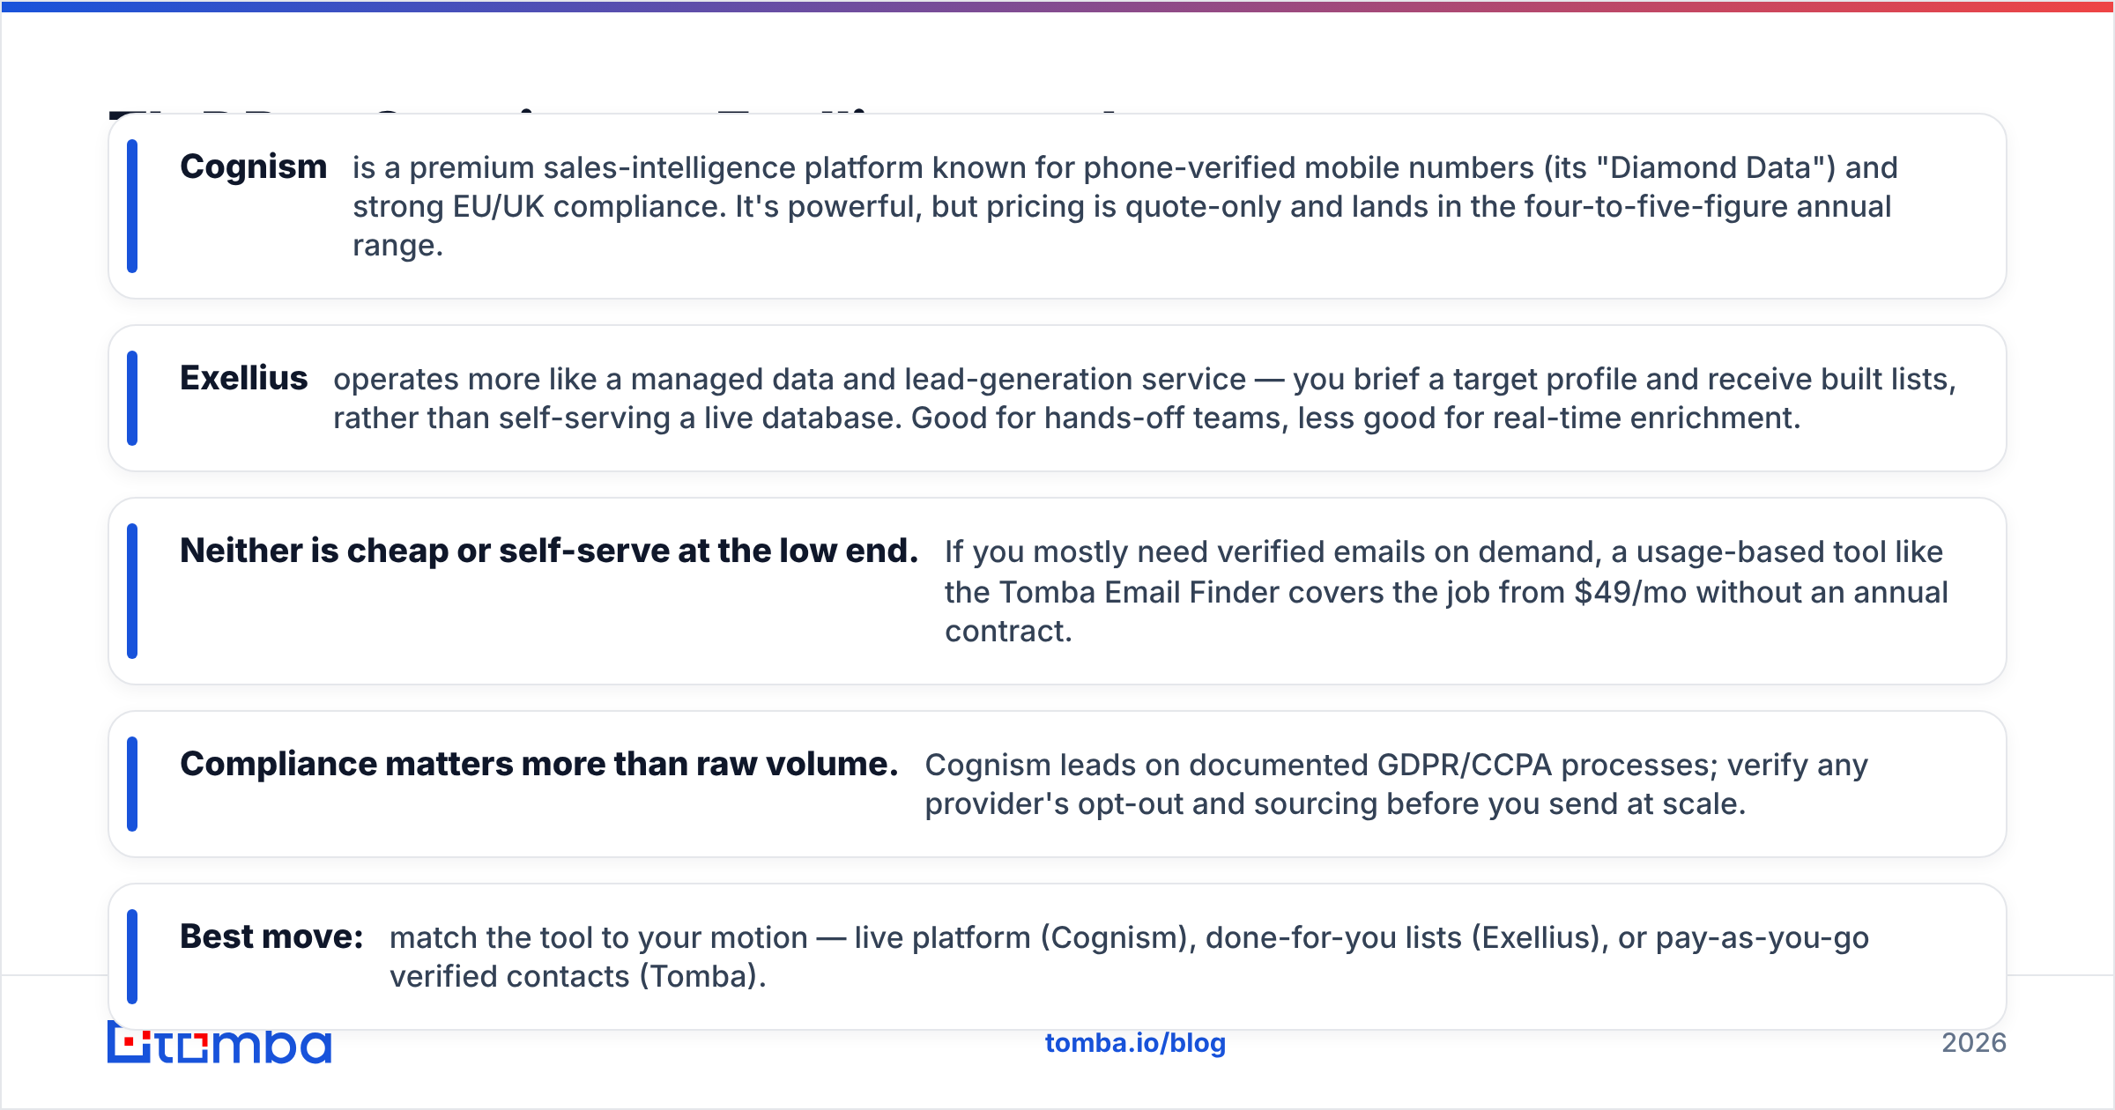Click the blue accent bar on Cognism card
The width and height of the screenshot is (2115, 1110).
[132, 206]
